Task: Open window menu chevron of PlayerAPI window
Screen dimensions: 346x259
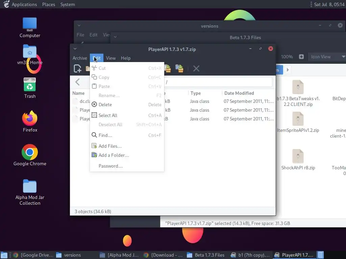Action: [75, 49]
